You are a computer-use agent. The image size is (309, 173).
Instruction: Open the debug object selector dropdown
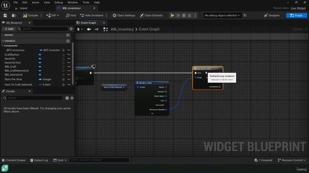pos(222,15)
